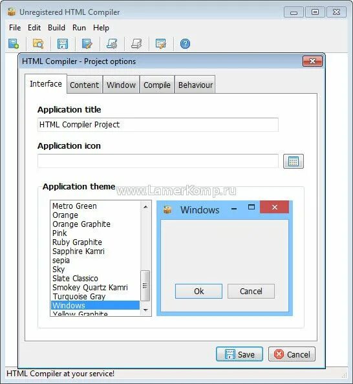Image resolution: width=353 pixels, height=384 pixels.
Task: Click the blue Help question mark icon
Action: [x=185, y=44]
